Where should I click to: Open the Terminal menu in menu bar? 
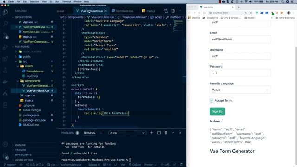point(66,2)
